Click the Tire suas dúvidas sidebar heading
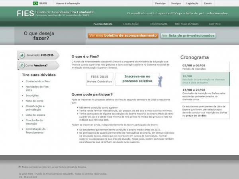239x179 pixels. [x=39, y=75]
